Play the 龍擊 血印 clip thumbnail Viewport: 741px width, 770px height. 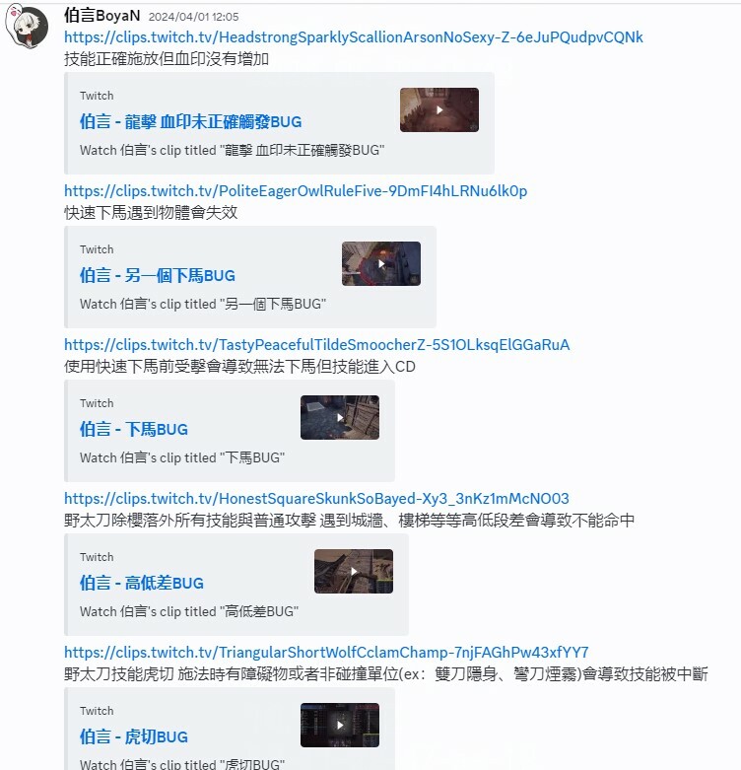pyautogui.click(x=439, y=109)
